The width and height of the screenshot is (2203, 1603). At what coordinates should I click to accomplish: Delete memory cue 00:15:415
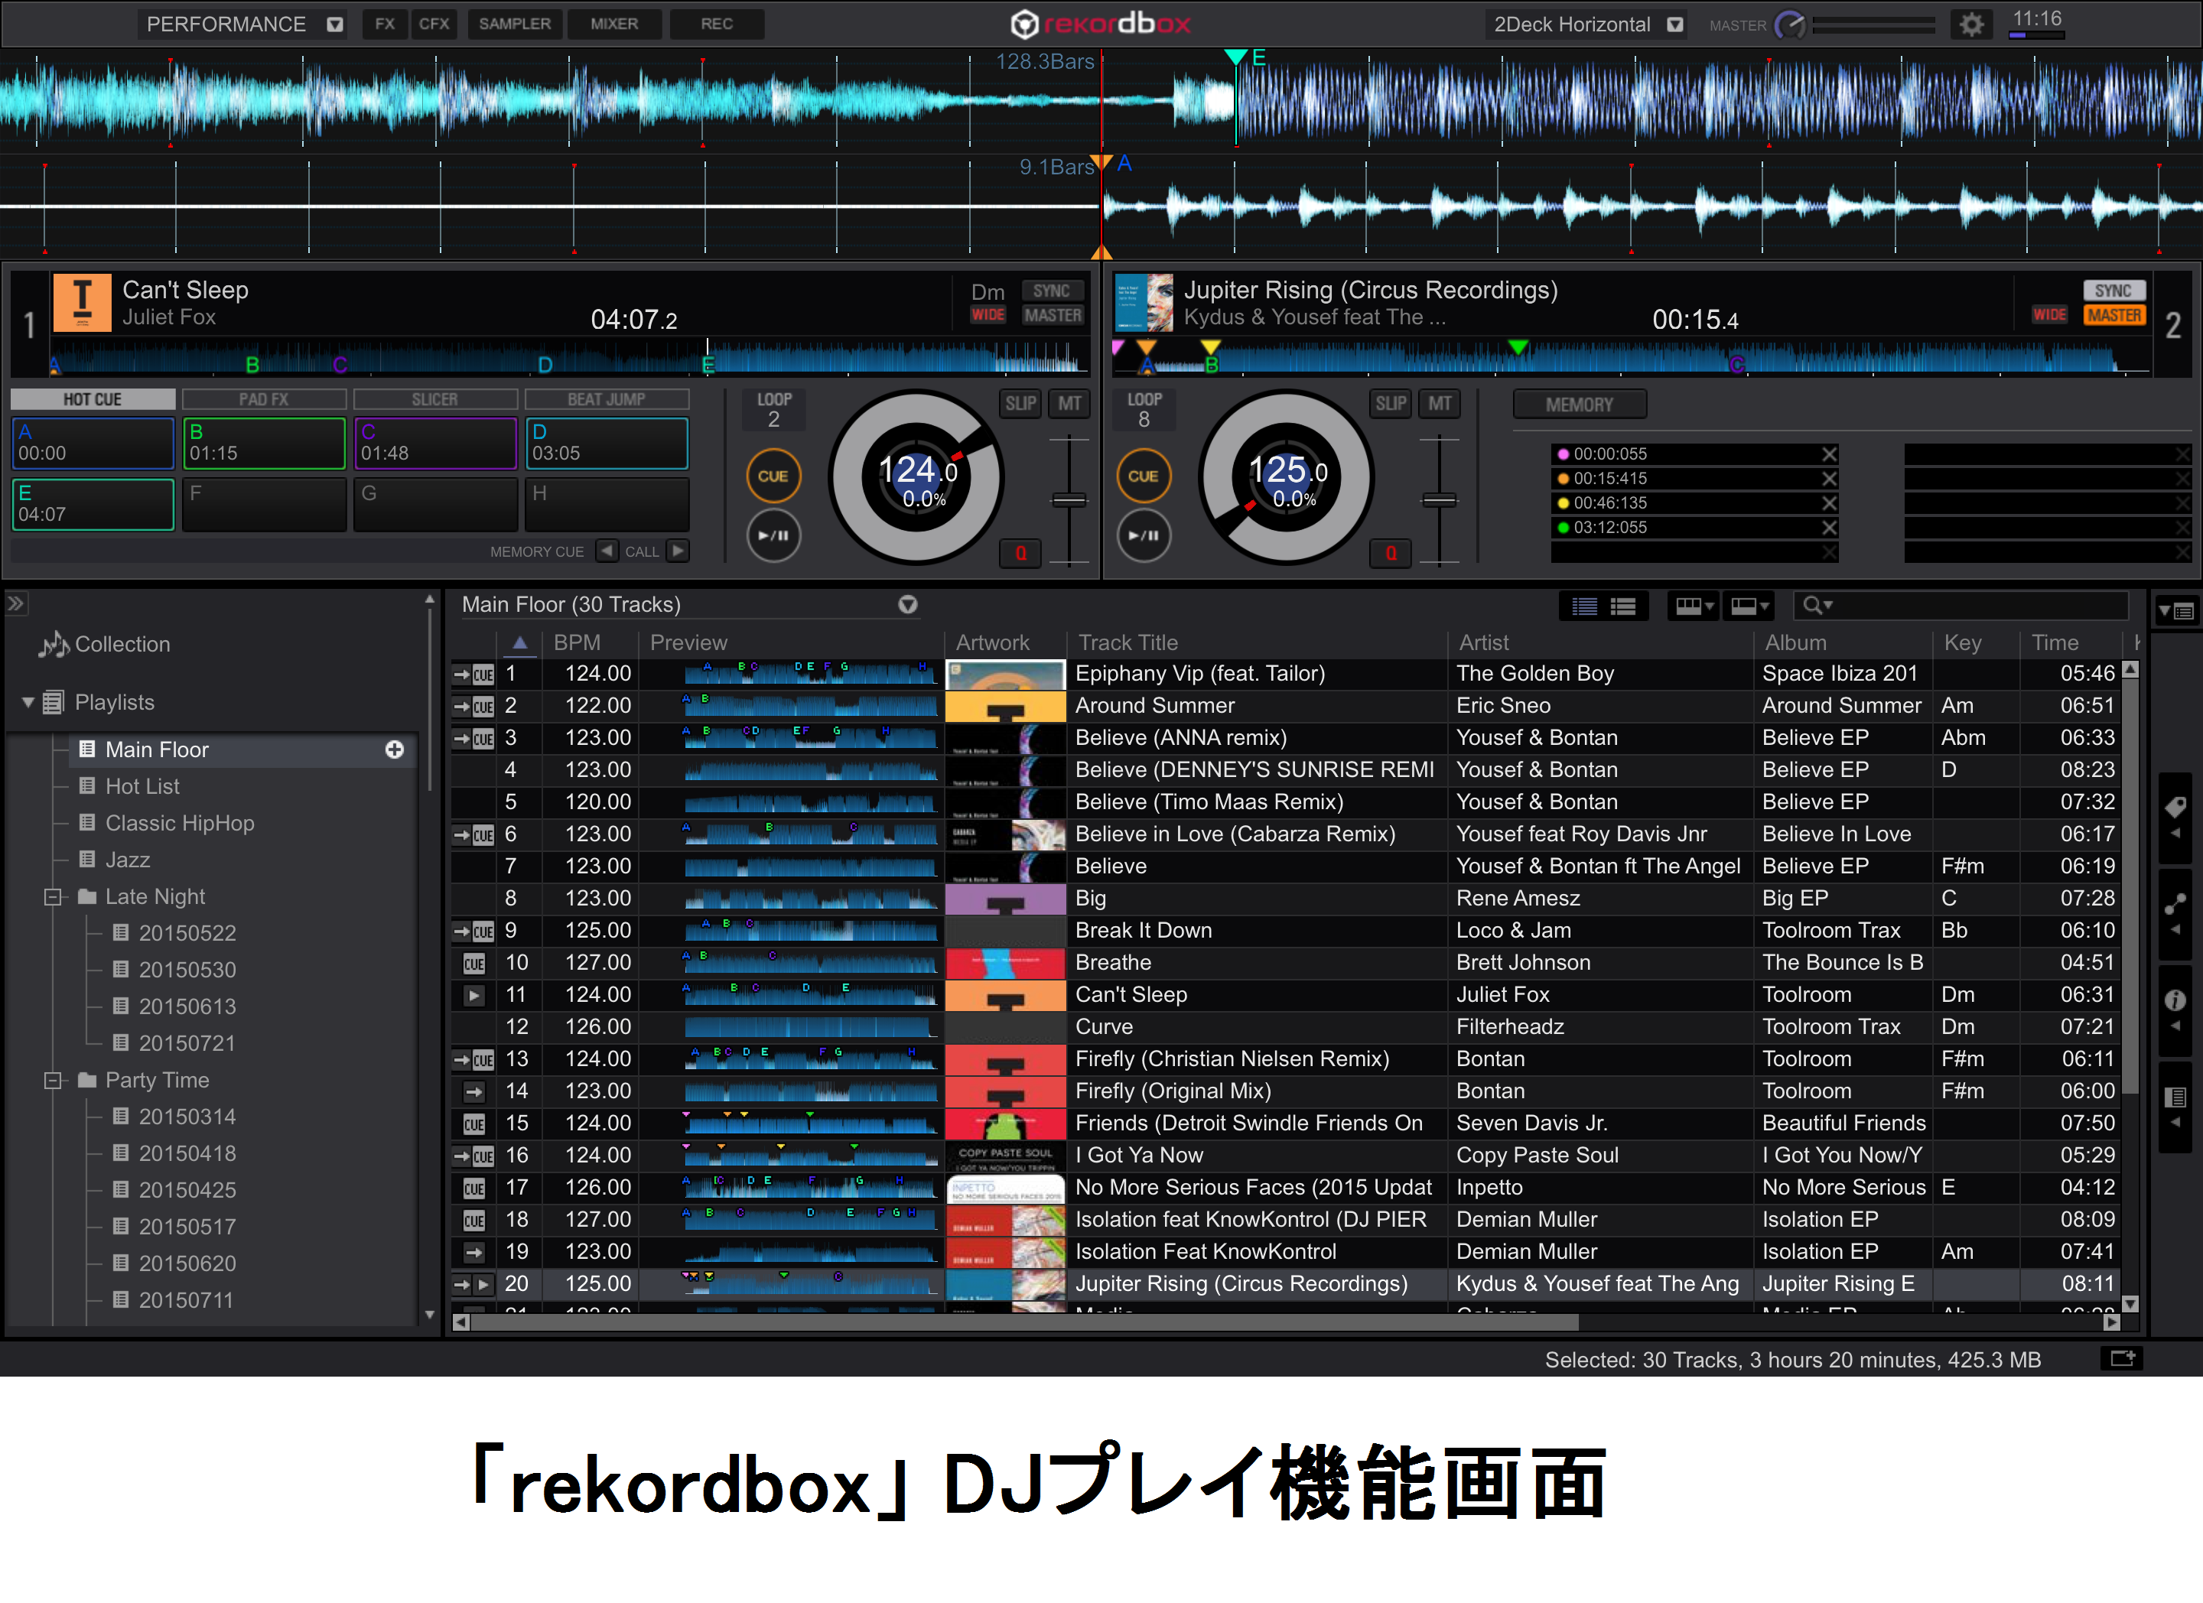(1829, 478)
